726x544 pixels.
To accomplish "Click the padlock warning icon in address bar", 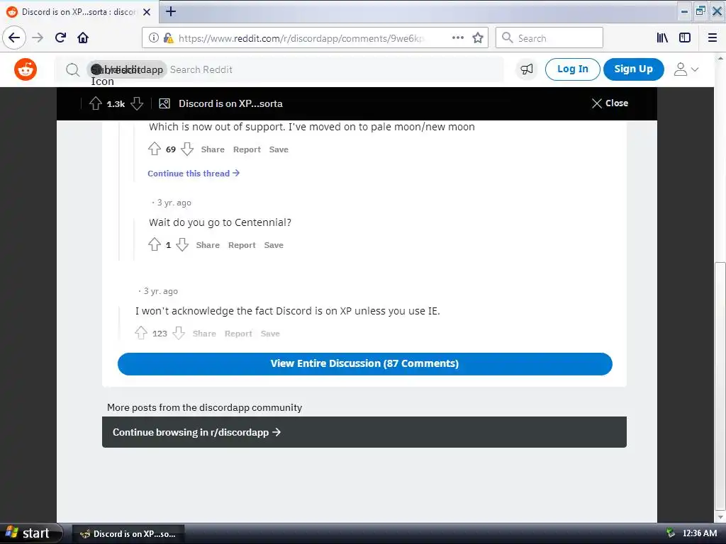I will point(168,38).
